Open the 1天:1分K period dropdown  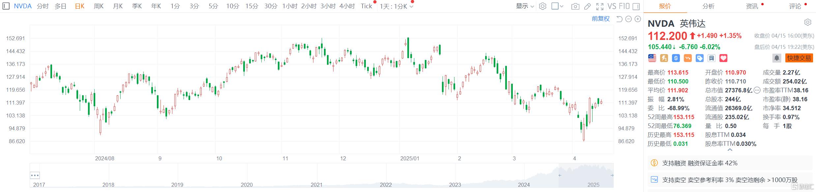(x=396, y=6)
